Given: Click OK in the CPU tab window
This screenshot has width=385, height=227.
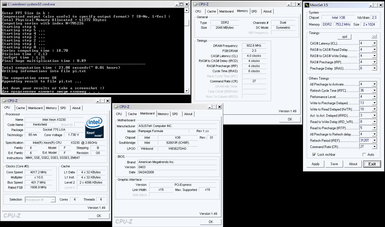Looking at the screenshot, I should click(99, 216).
